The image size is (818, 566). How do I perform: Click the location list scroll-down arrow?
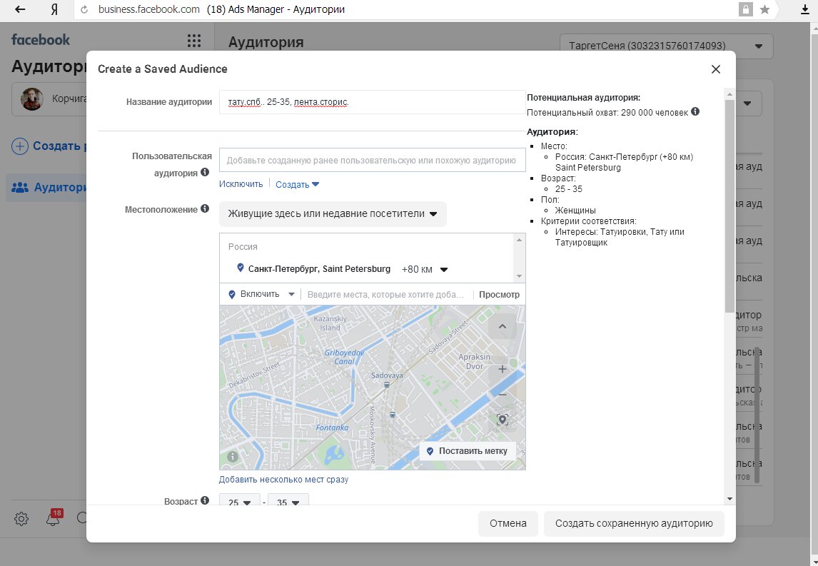[519, 276]
